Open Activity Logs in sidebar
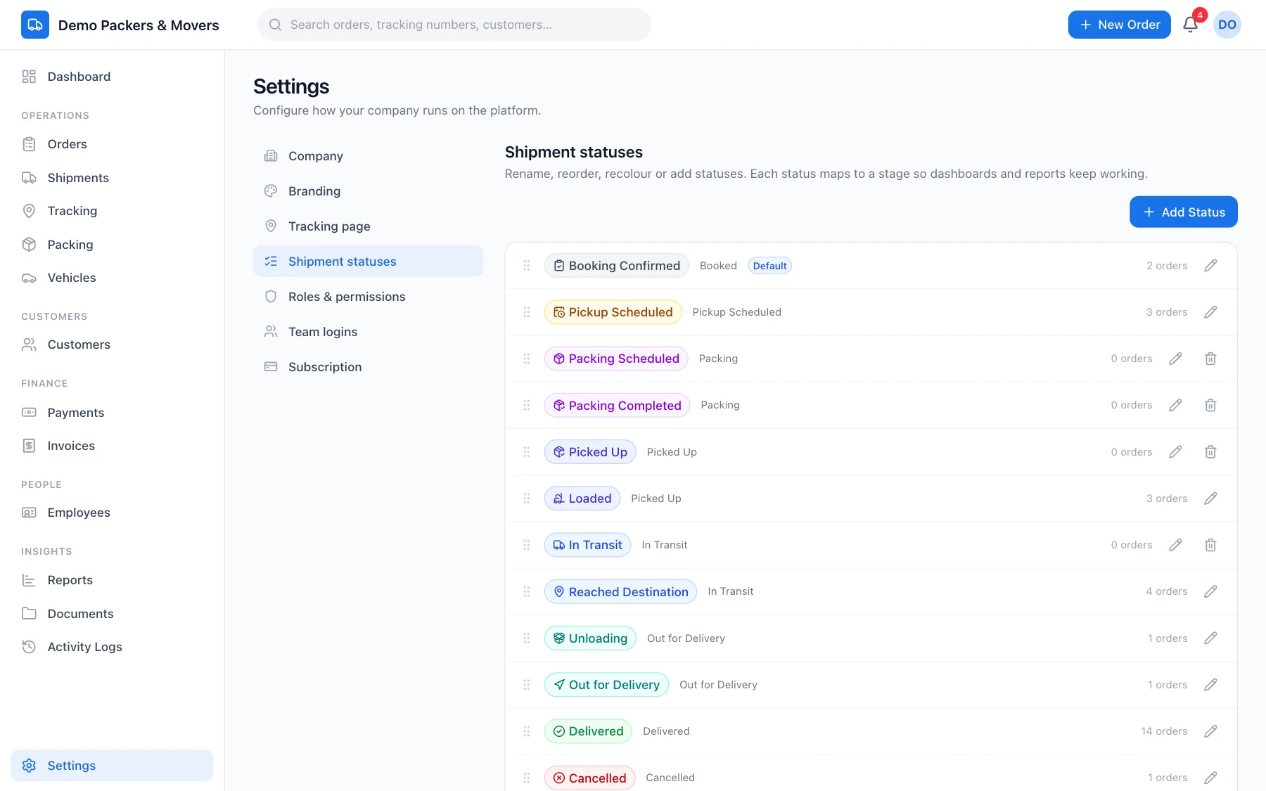The width and height of the screenshot is (1266, 791). point(112,647)
